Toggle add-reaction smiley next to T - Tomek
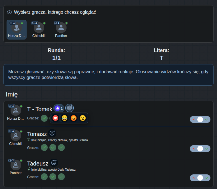 69,108
